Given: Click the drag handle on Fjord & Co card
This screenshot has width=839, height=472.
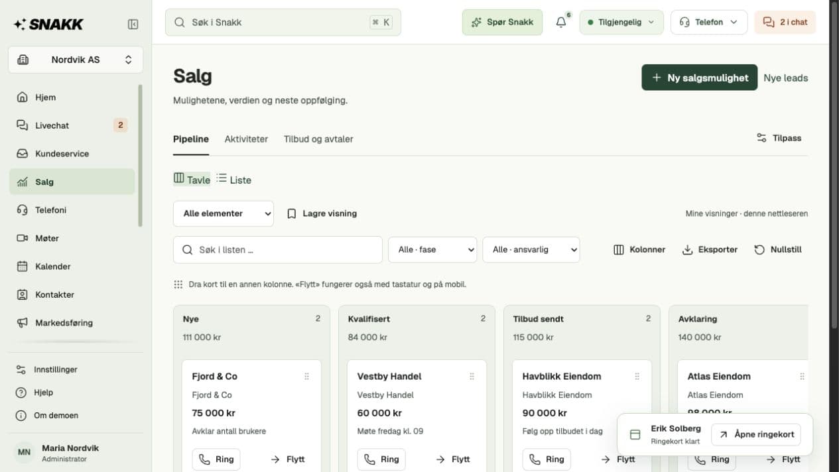Looking at the screenshot, I should tap(306, 377).
